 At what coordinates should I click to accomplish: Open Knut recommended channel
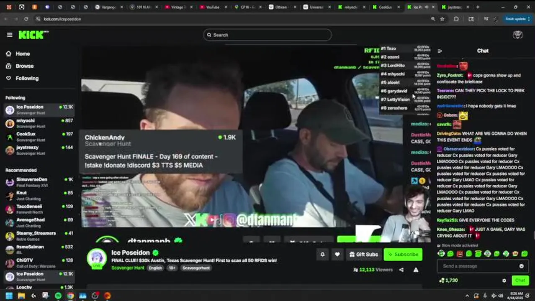pos(39,196)
